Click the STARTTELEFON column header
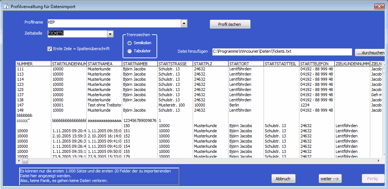 pos(316,64)
